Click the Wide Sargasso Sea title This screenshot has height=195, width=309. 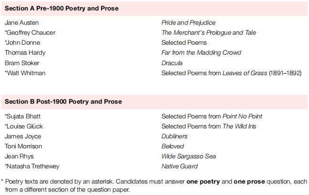188,156
